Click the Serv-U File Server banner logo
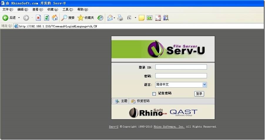 coord(176,49)
